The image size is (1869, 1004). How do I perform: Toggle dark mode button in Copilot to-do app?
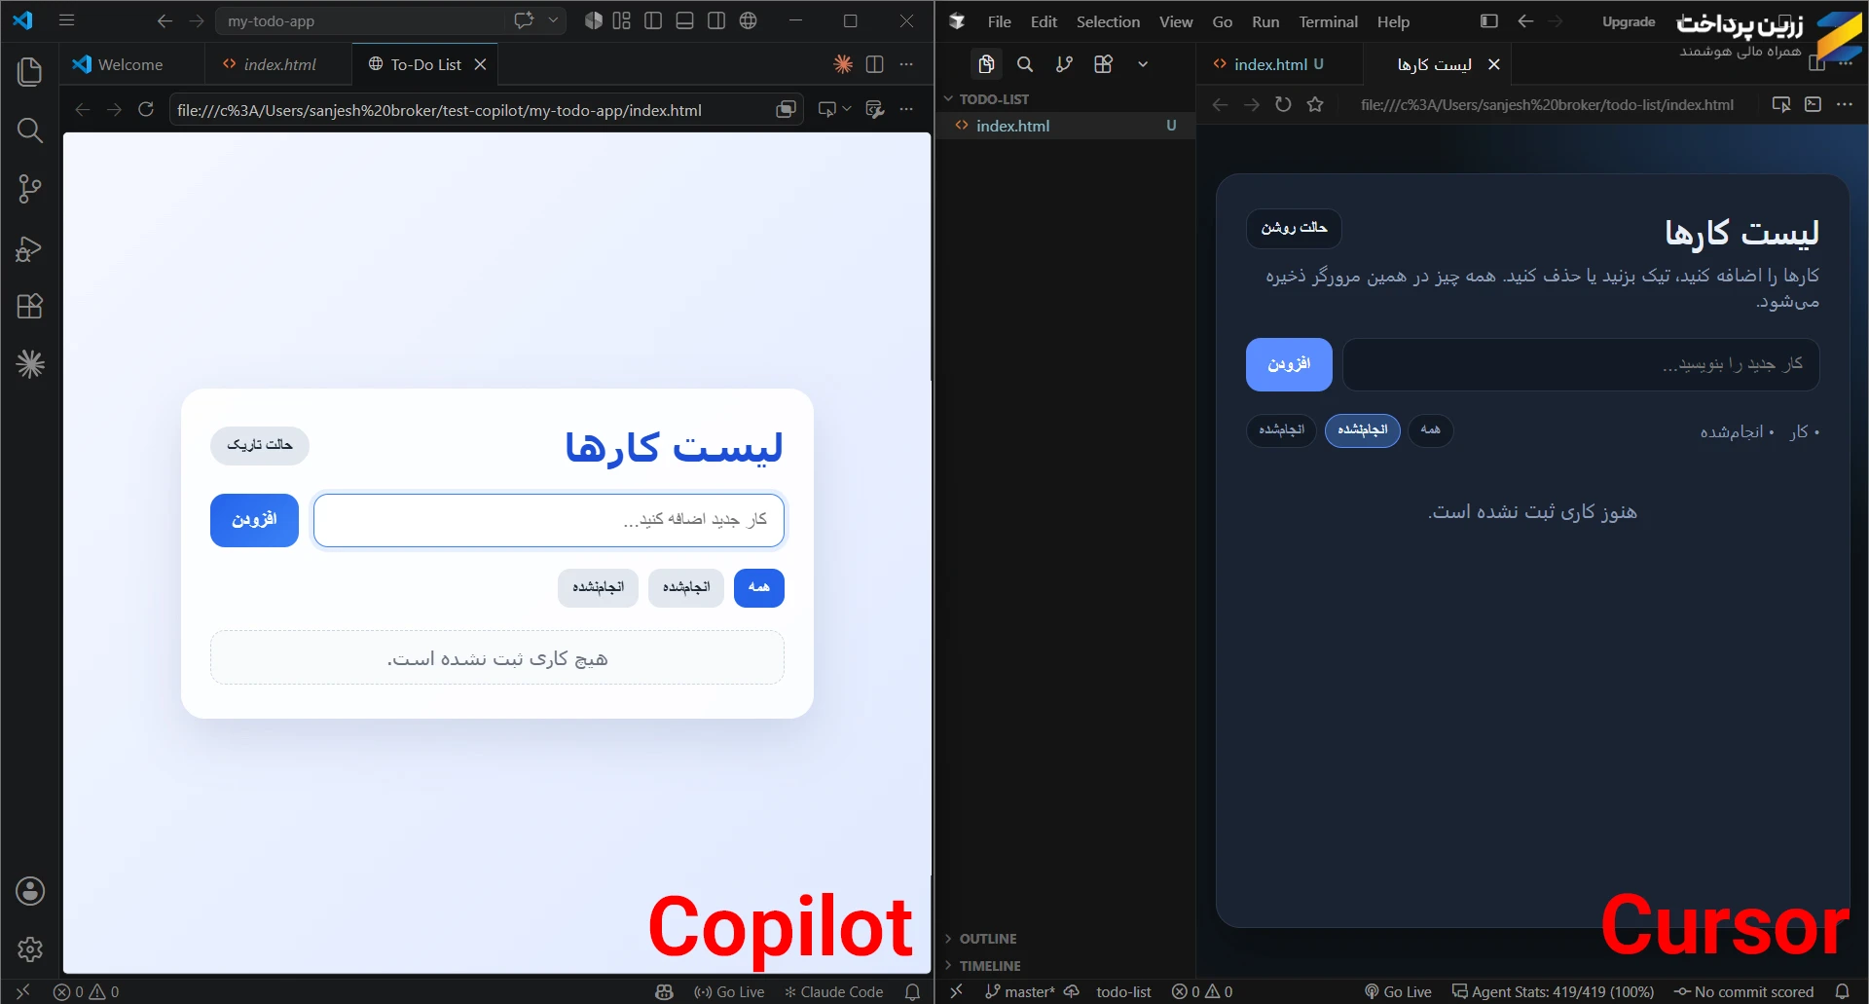click(260, 445)
